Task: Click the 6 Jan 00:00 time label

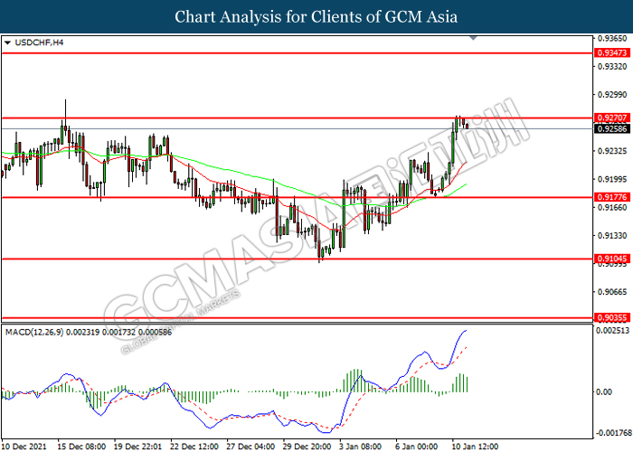Action: (418, 447)
